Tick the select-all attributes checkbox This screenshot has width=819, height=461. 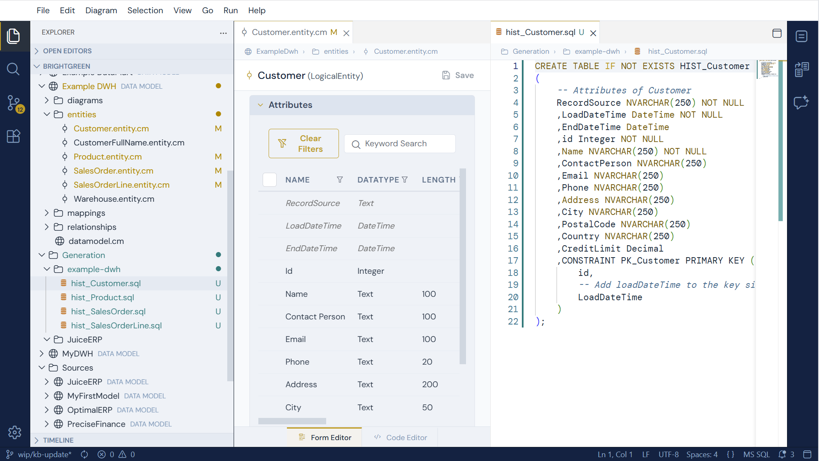pyautogui.click(x=269, y=180)
